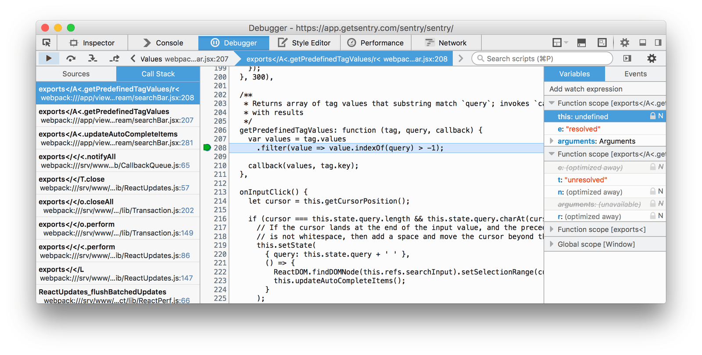
Task: Resume script execution with play button
Action: 49,58
